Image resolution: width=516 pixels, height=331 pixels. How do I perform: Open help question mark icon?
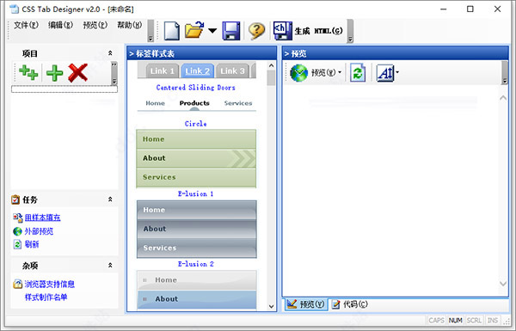click(256, 31)
